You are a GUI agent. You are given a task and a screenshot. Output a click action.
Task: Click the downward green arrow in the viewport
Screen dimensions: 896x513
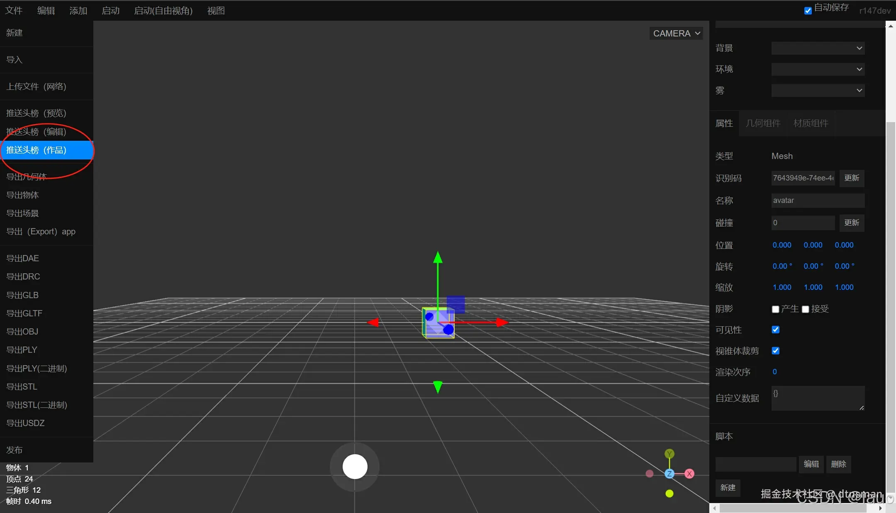coord(438,387)
